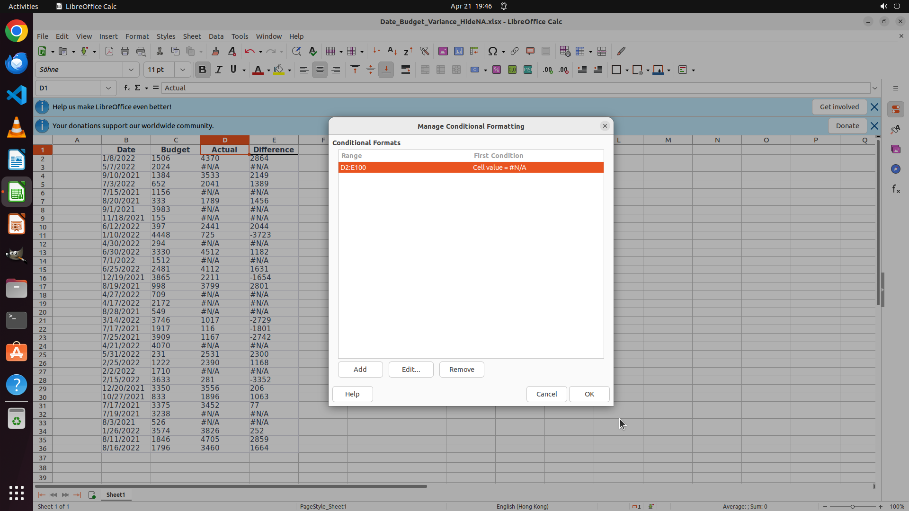909x511 pixels.
Task: Click the Sort Ascending toolbar icon
Action: (392, 51)
